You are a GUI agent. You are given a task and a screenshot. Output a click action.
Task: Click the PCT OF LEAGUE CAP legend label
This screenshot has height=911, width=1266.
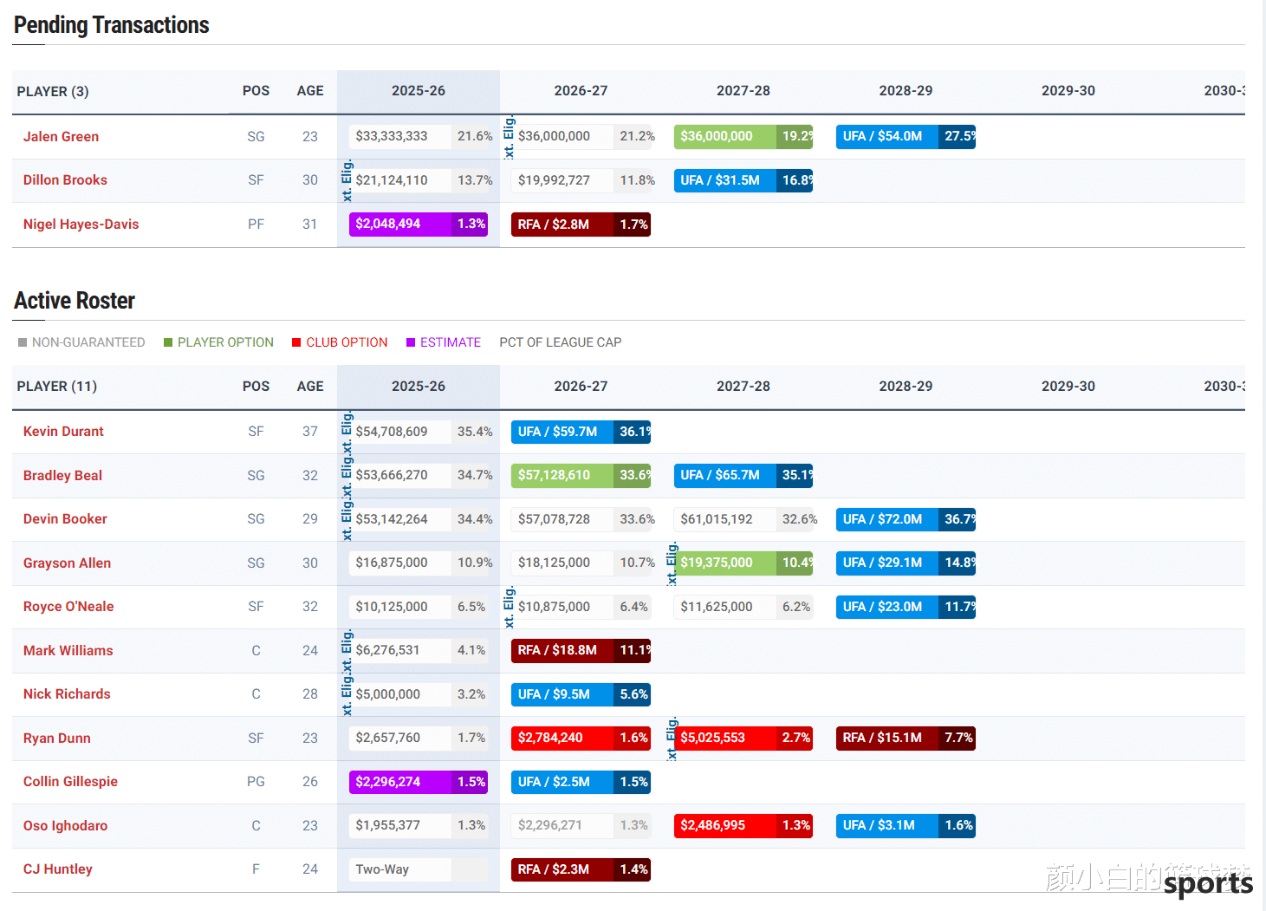coord(561,342)
